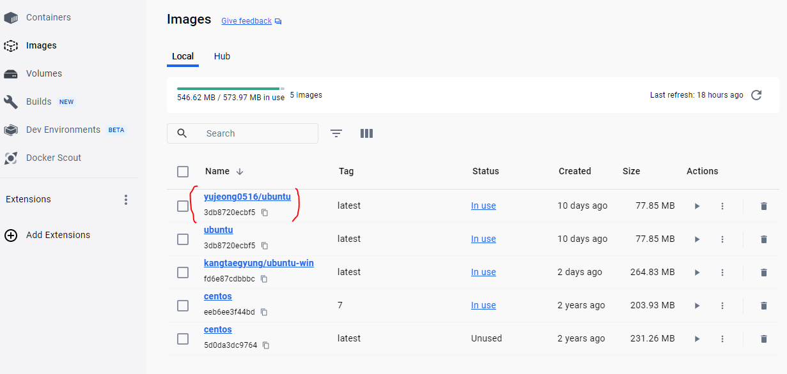
Task: Run the centos latest image
Action: 697,339
